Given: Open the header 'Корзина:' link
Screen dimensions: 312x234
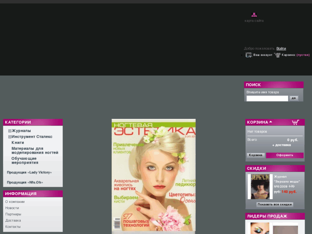Looking at the screenshot, I should click(288, 55).
